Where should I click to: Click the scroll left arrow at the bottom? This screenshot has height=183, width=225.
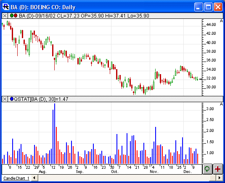pos(34,178)
